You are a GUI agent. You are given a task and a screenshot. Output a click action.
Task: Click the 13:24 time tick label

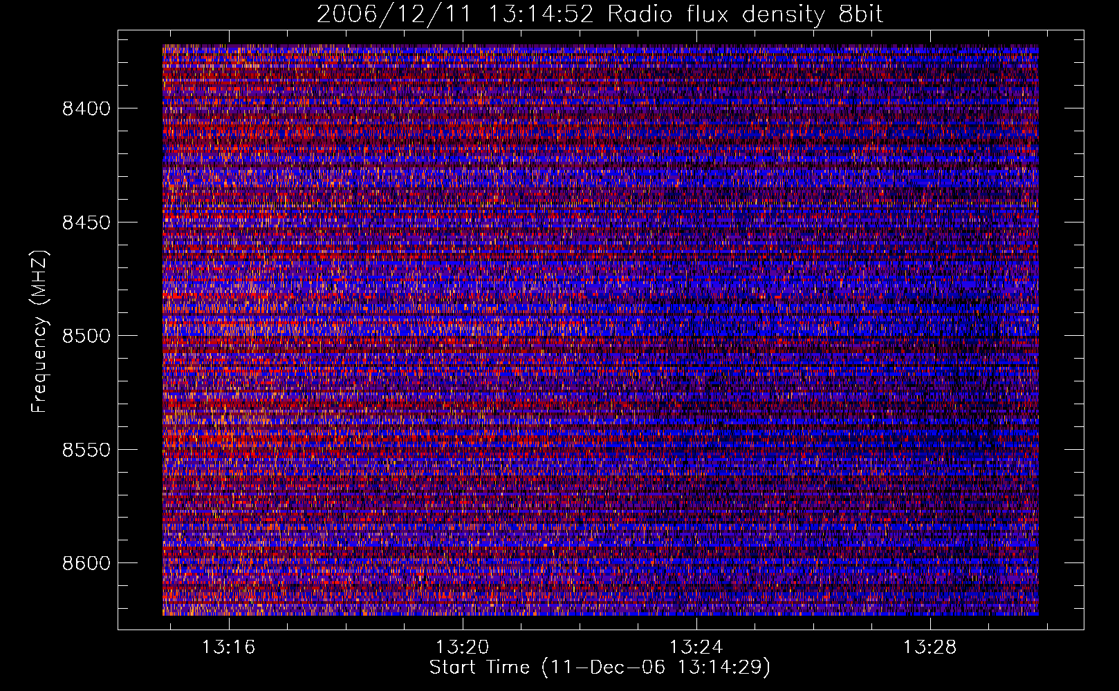tap(696, 647)
